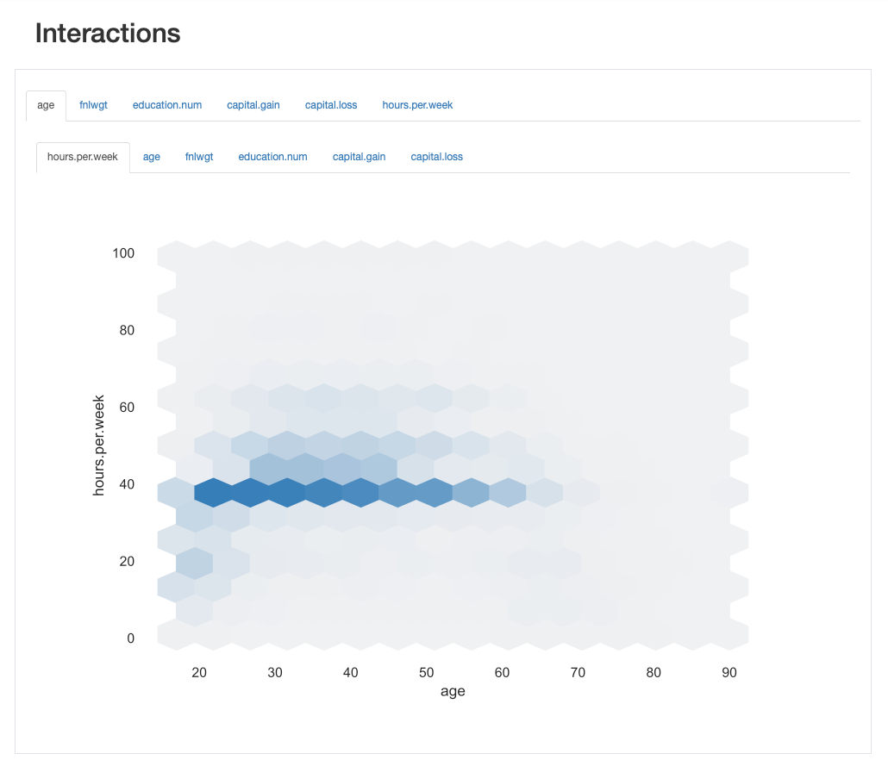The height and width of the screenshot is (766, 888).
Task: Switch to the nested fnlwgt sub-tab
Action: click(x=199, y=157)
